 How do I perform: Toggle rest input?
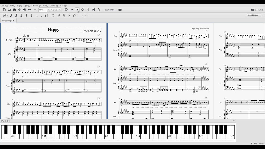click(53, 15)
